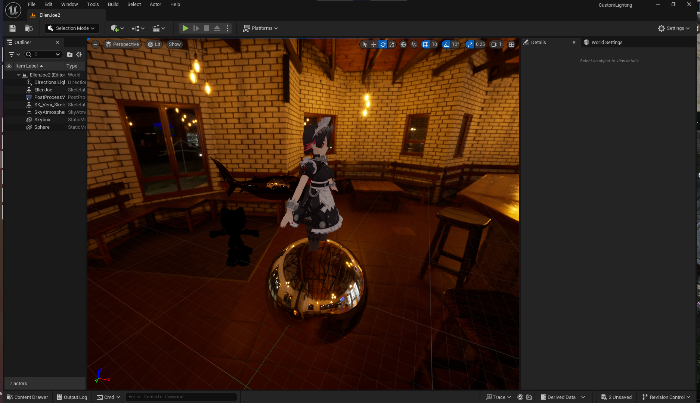Screen dimensions: 700x403
Task: Open the viewport options hamburger menu
Action: pos(96,44)
